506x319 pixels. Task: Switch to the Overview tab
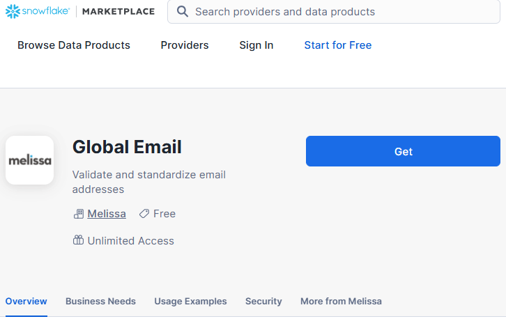coord(26,302)
